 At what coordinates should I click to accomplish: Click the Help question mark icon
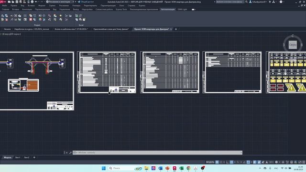tap(281, 2)
